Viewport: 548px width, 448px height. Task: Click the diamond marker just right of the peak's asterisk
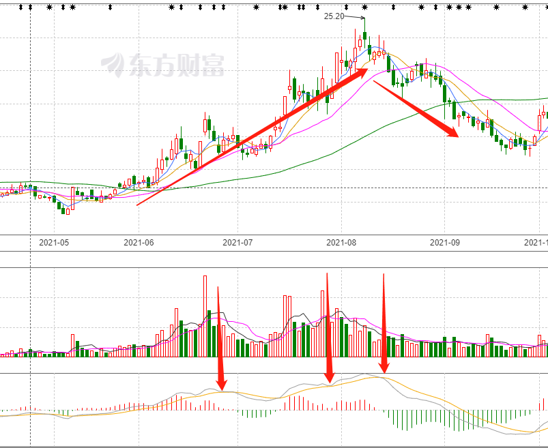pos(393,7)
